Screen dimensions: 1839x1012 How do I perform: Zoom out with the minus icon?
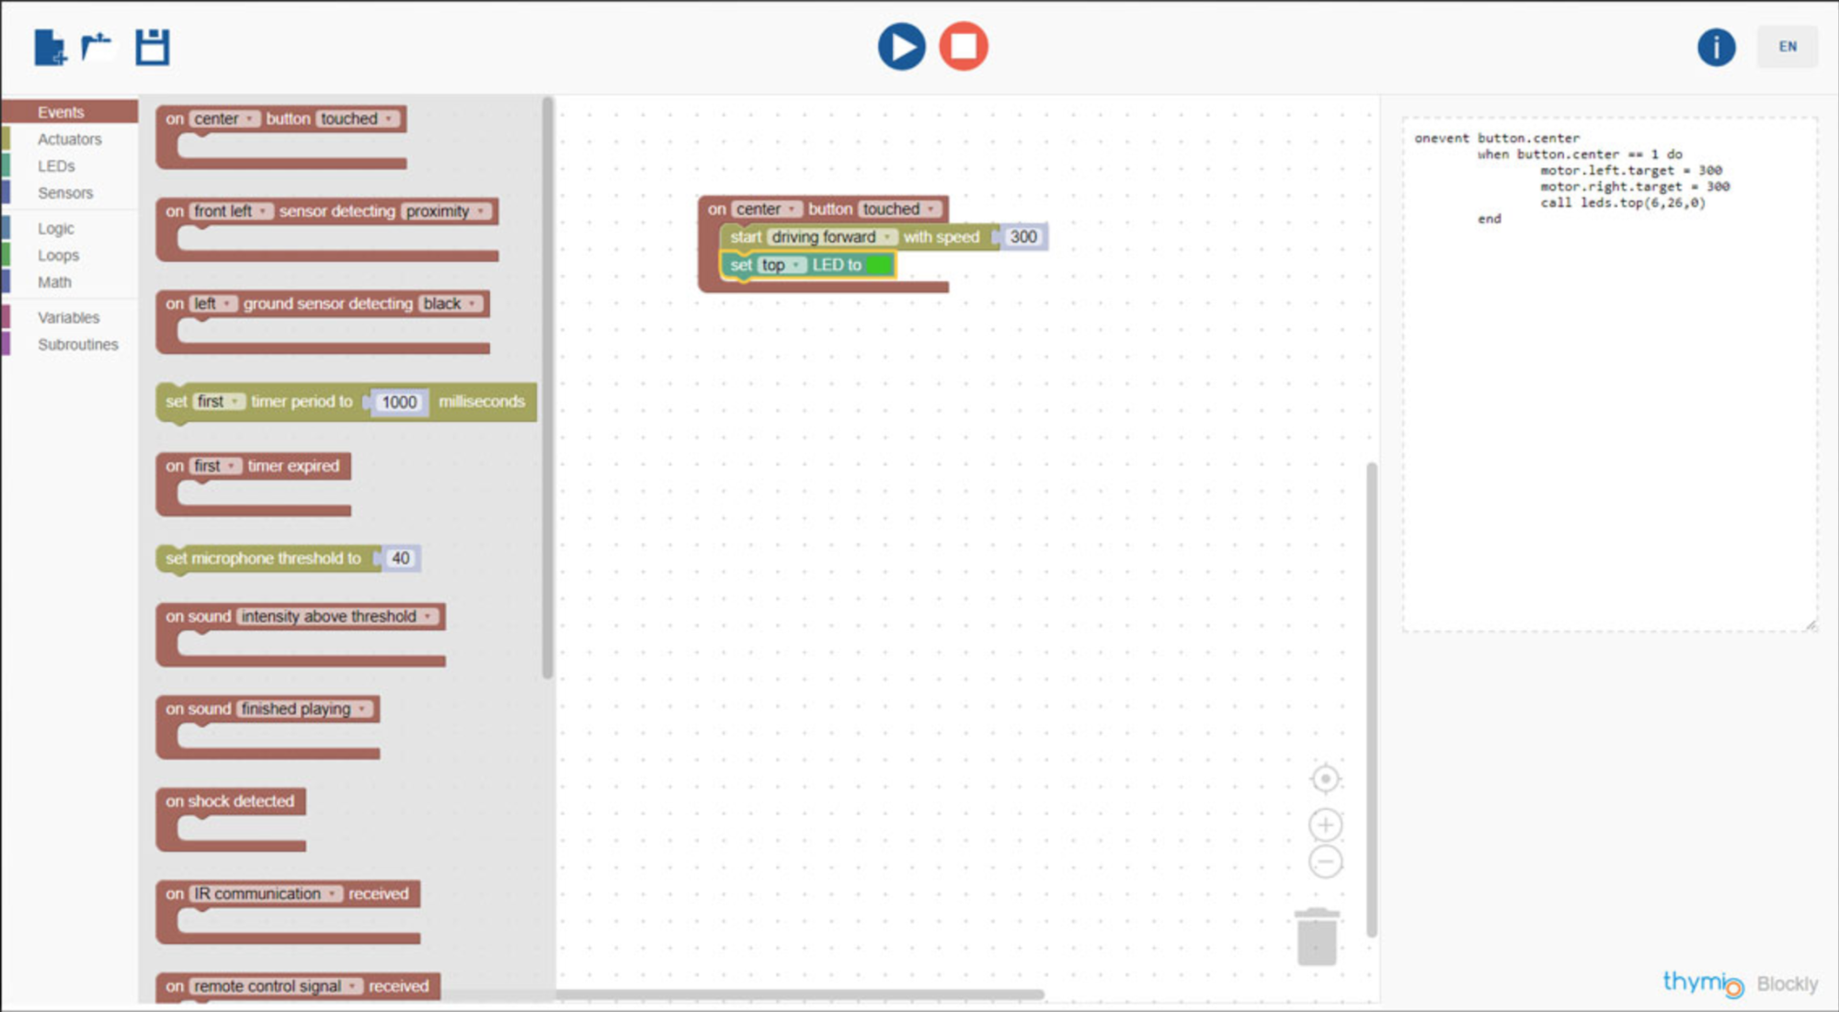point(1325,862)
